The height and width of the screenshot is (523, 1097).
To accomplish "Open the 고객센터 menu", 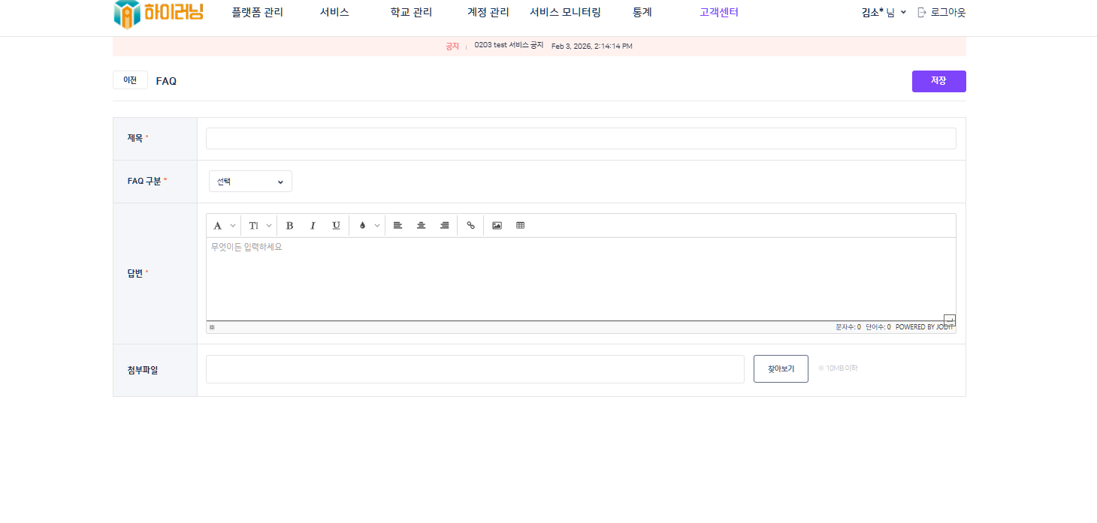I will (x=718, y=13).
